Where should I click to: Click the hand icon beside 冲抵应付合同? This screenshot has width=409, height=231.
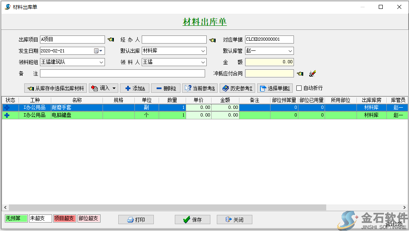[300, 73]
